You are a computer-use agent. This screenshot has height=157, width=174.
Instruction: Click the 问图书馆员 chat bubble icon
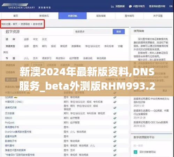[130, 6]
